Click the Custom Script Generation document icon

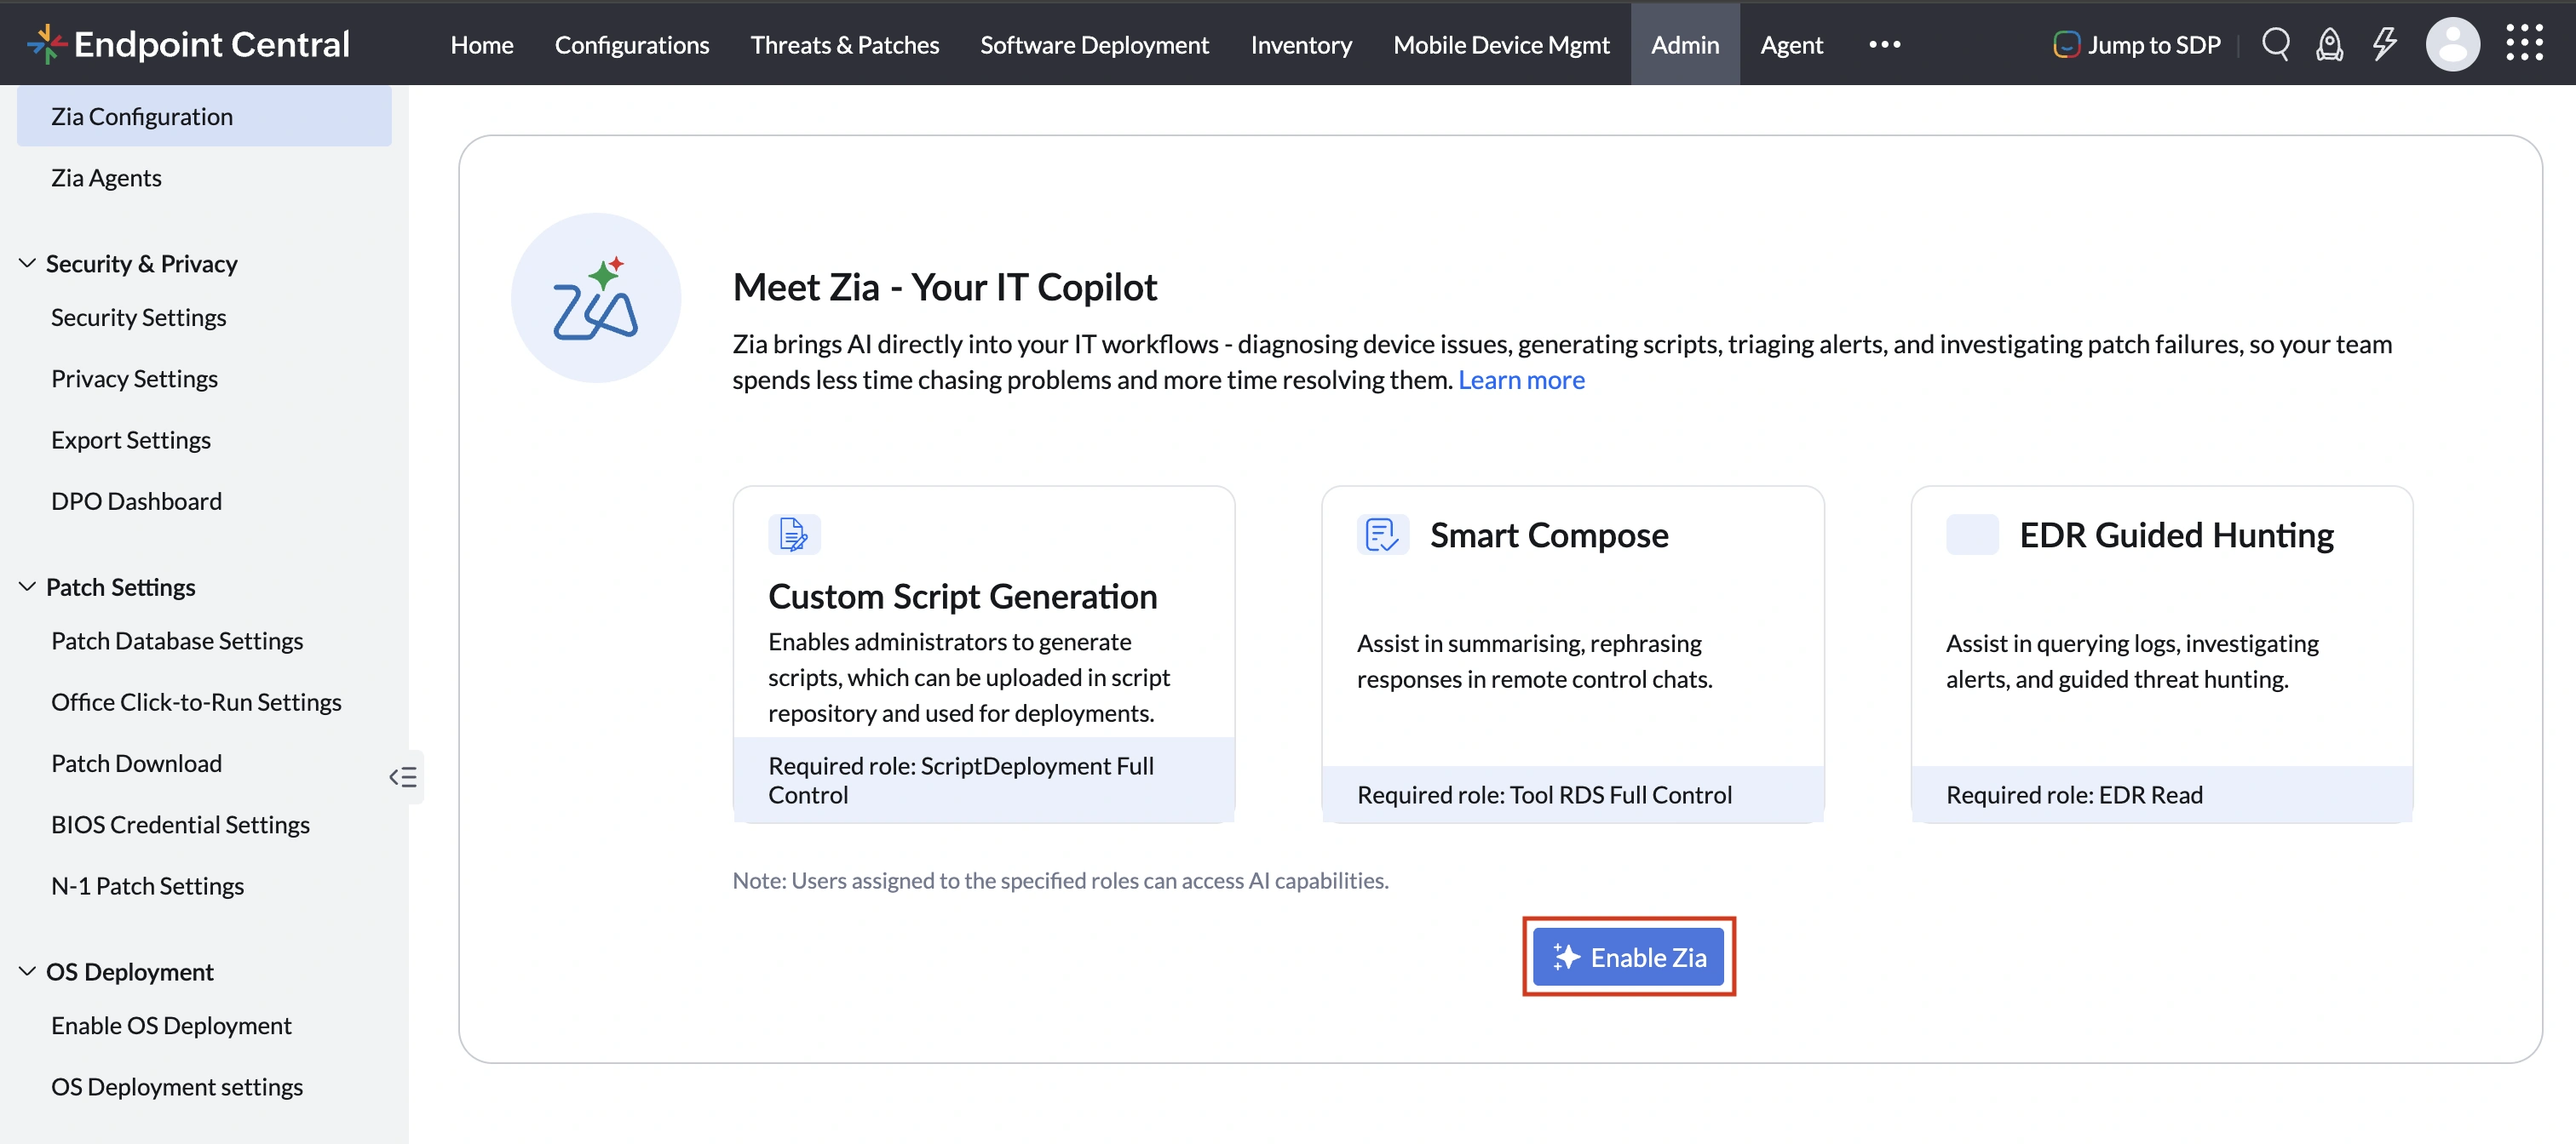click(794, 535)
